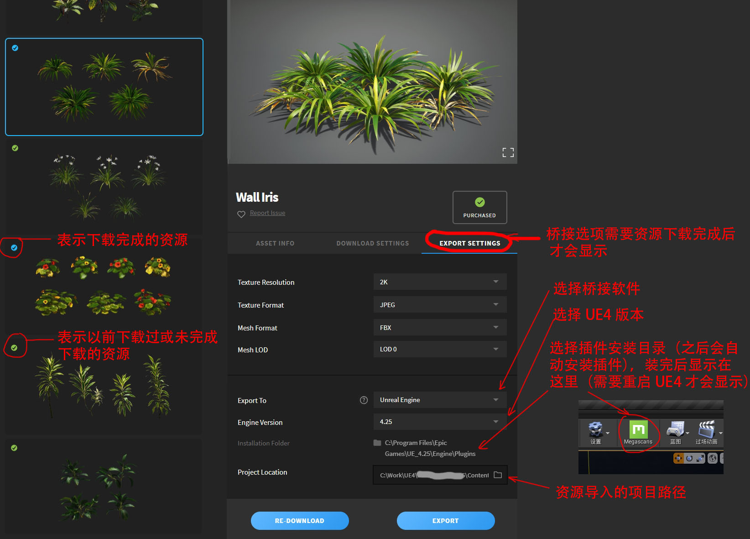Open the Engine Version dropdown
Image resolution: width=750 pixels, height=539 pixels.
click(439, 421)
